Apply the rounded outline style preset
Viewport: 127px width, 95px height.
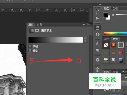click(x=121, y=45)
